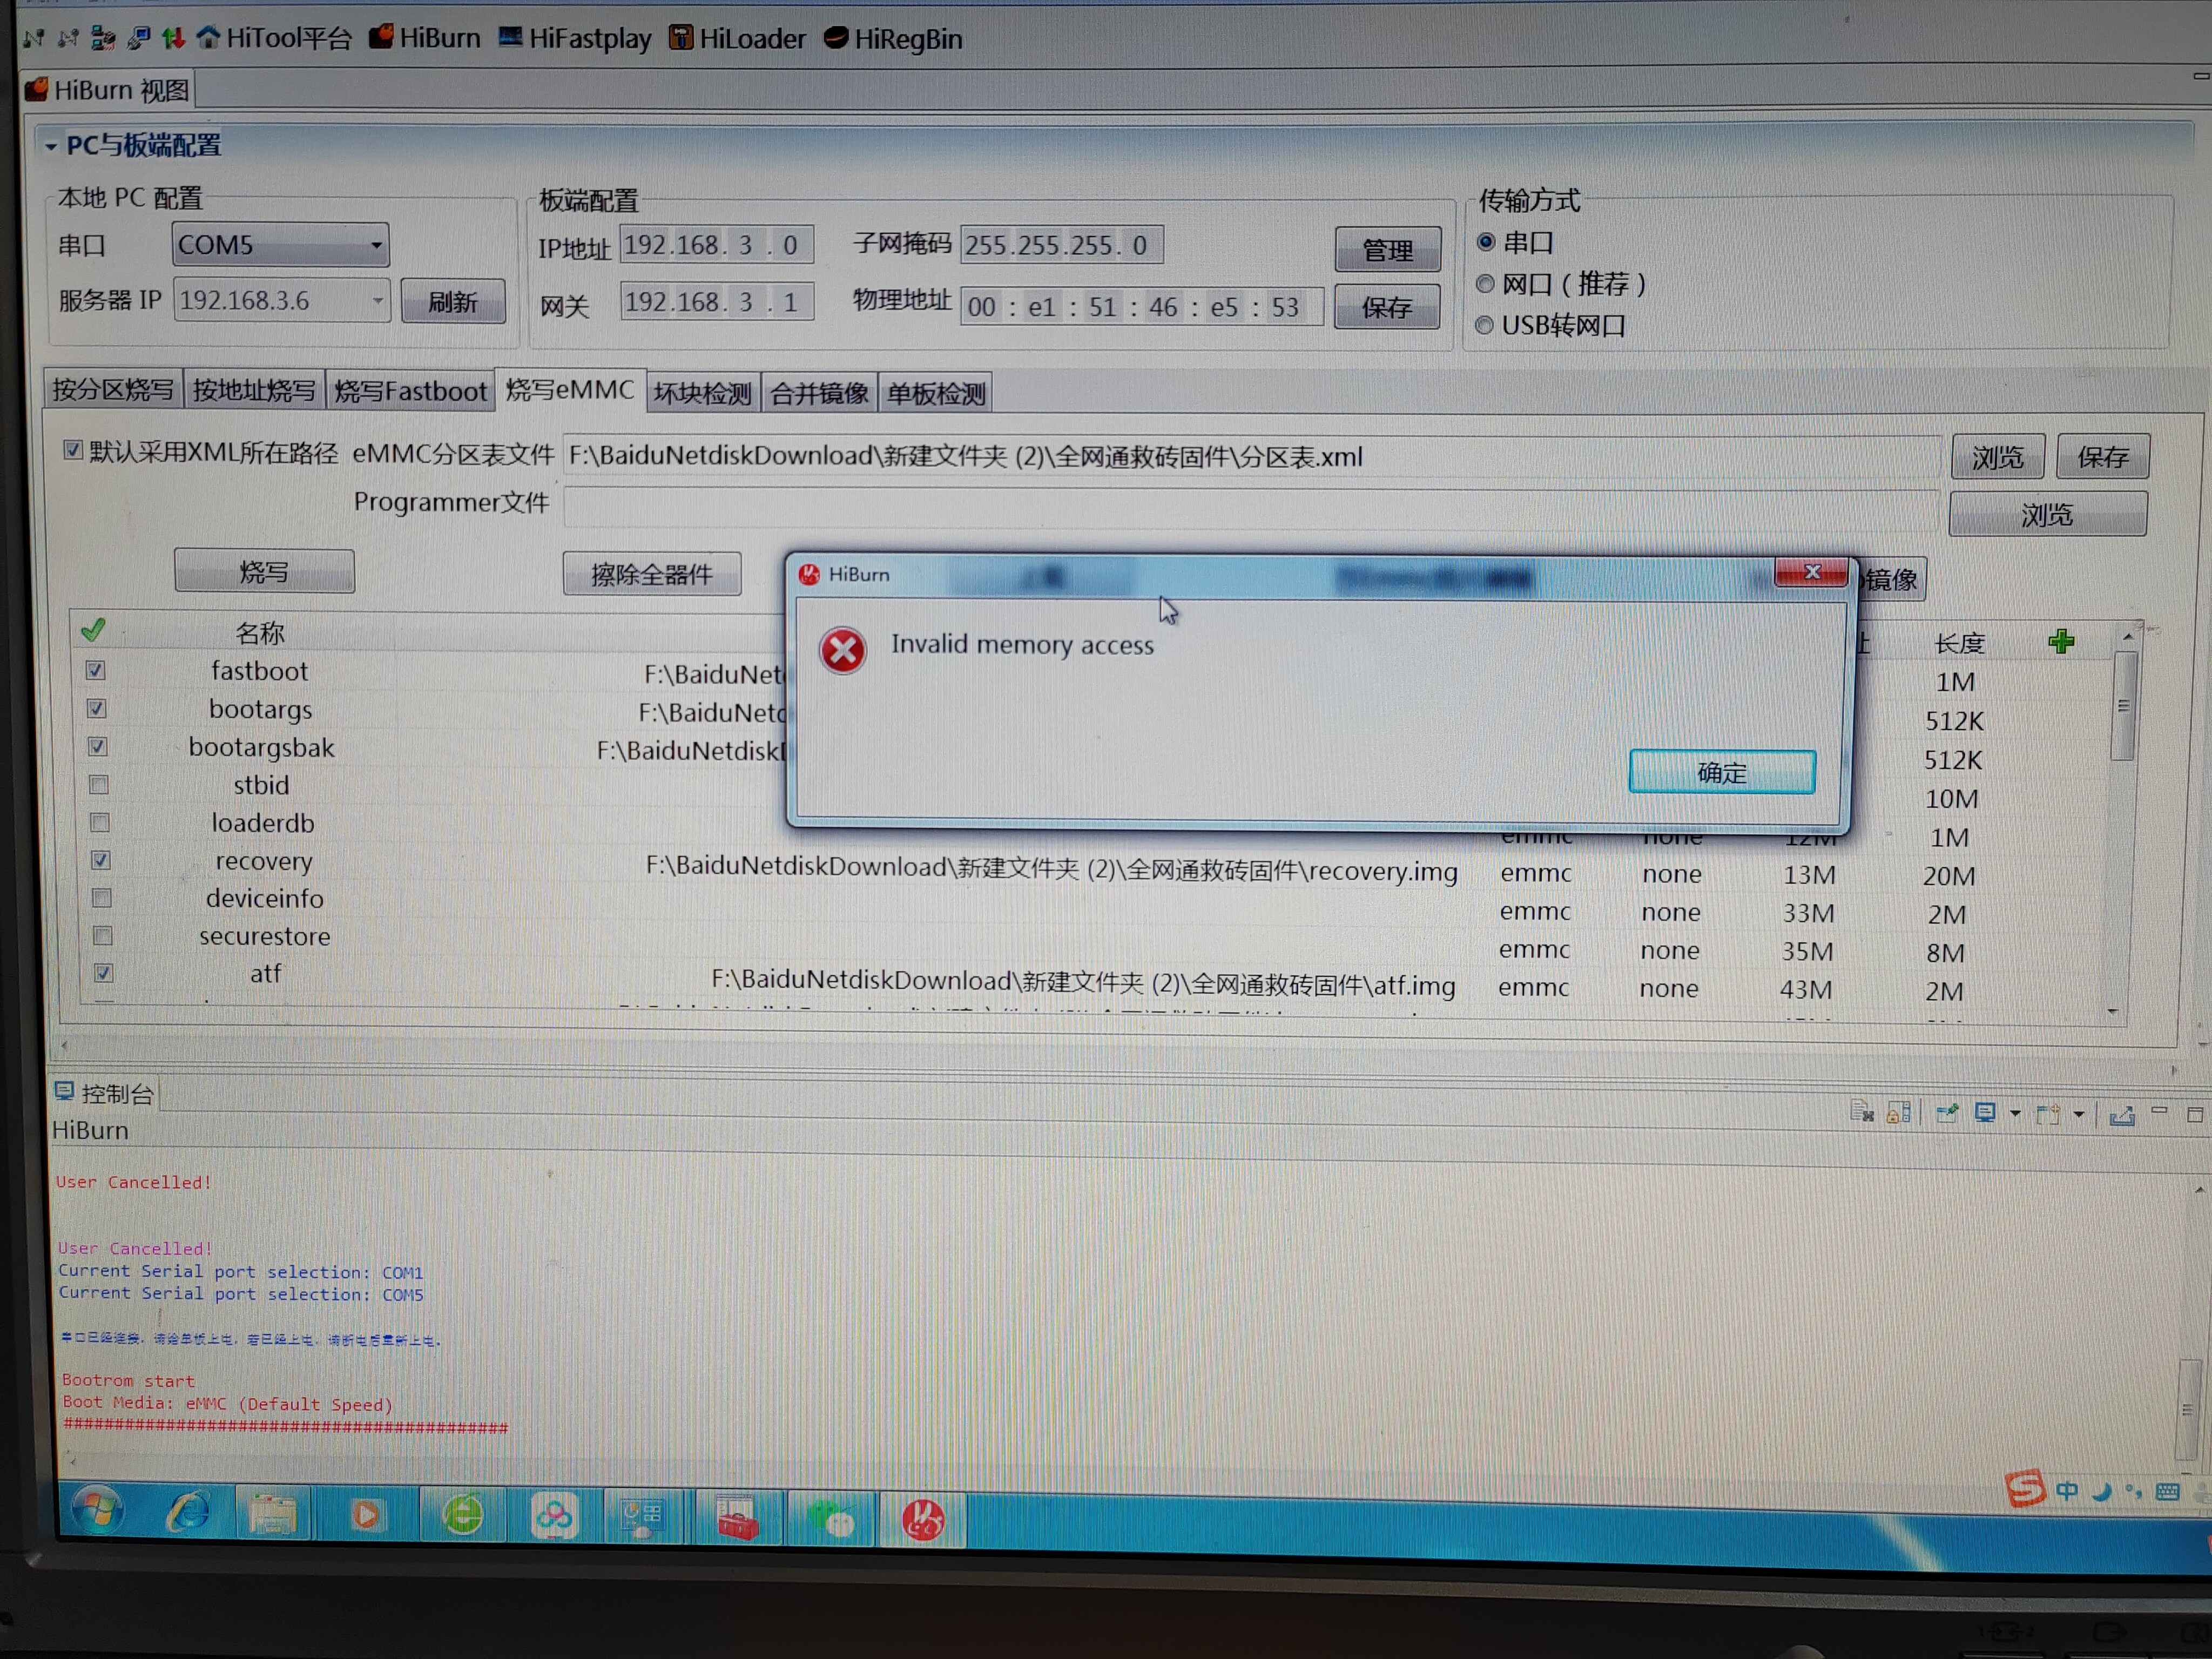2212x1659 pixels.
Task: Click the console export log icon
Action: click(2122, 1116)
